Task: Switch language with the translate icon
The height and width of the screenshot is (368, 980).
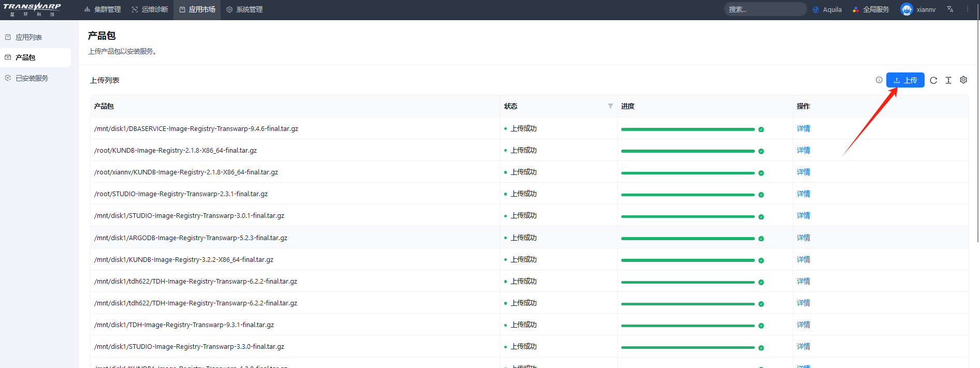Action: pyautogui.click(x=950, y=9)
